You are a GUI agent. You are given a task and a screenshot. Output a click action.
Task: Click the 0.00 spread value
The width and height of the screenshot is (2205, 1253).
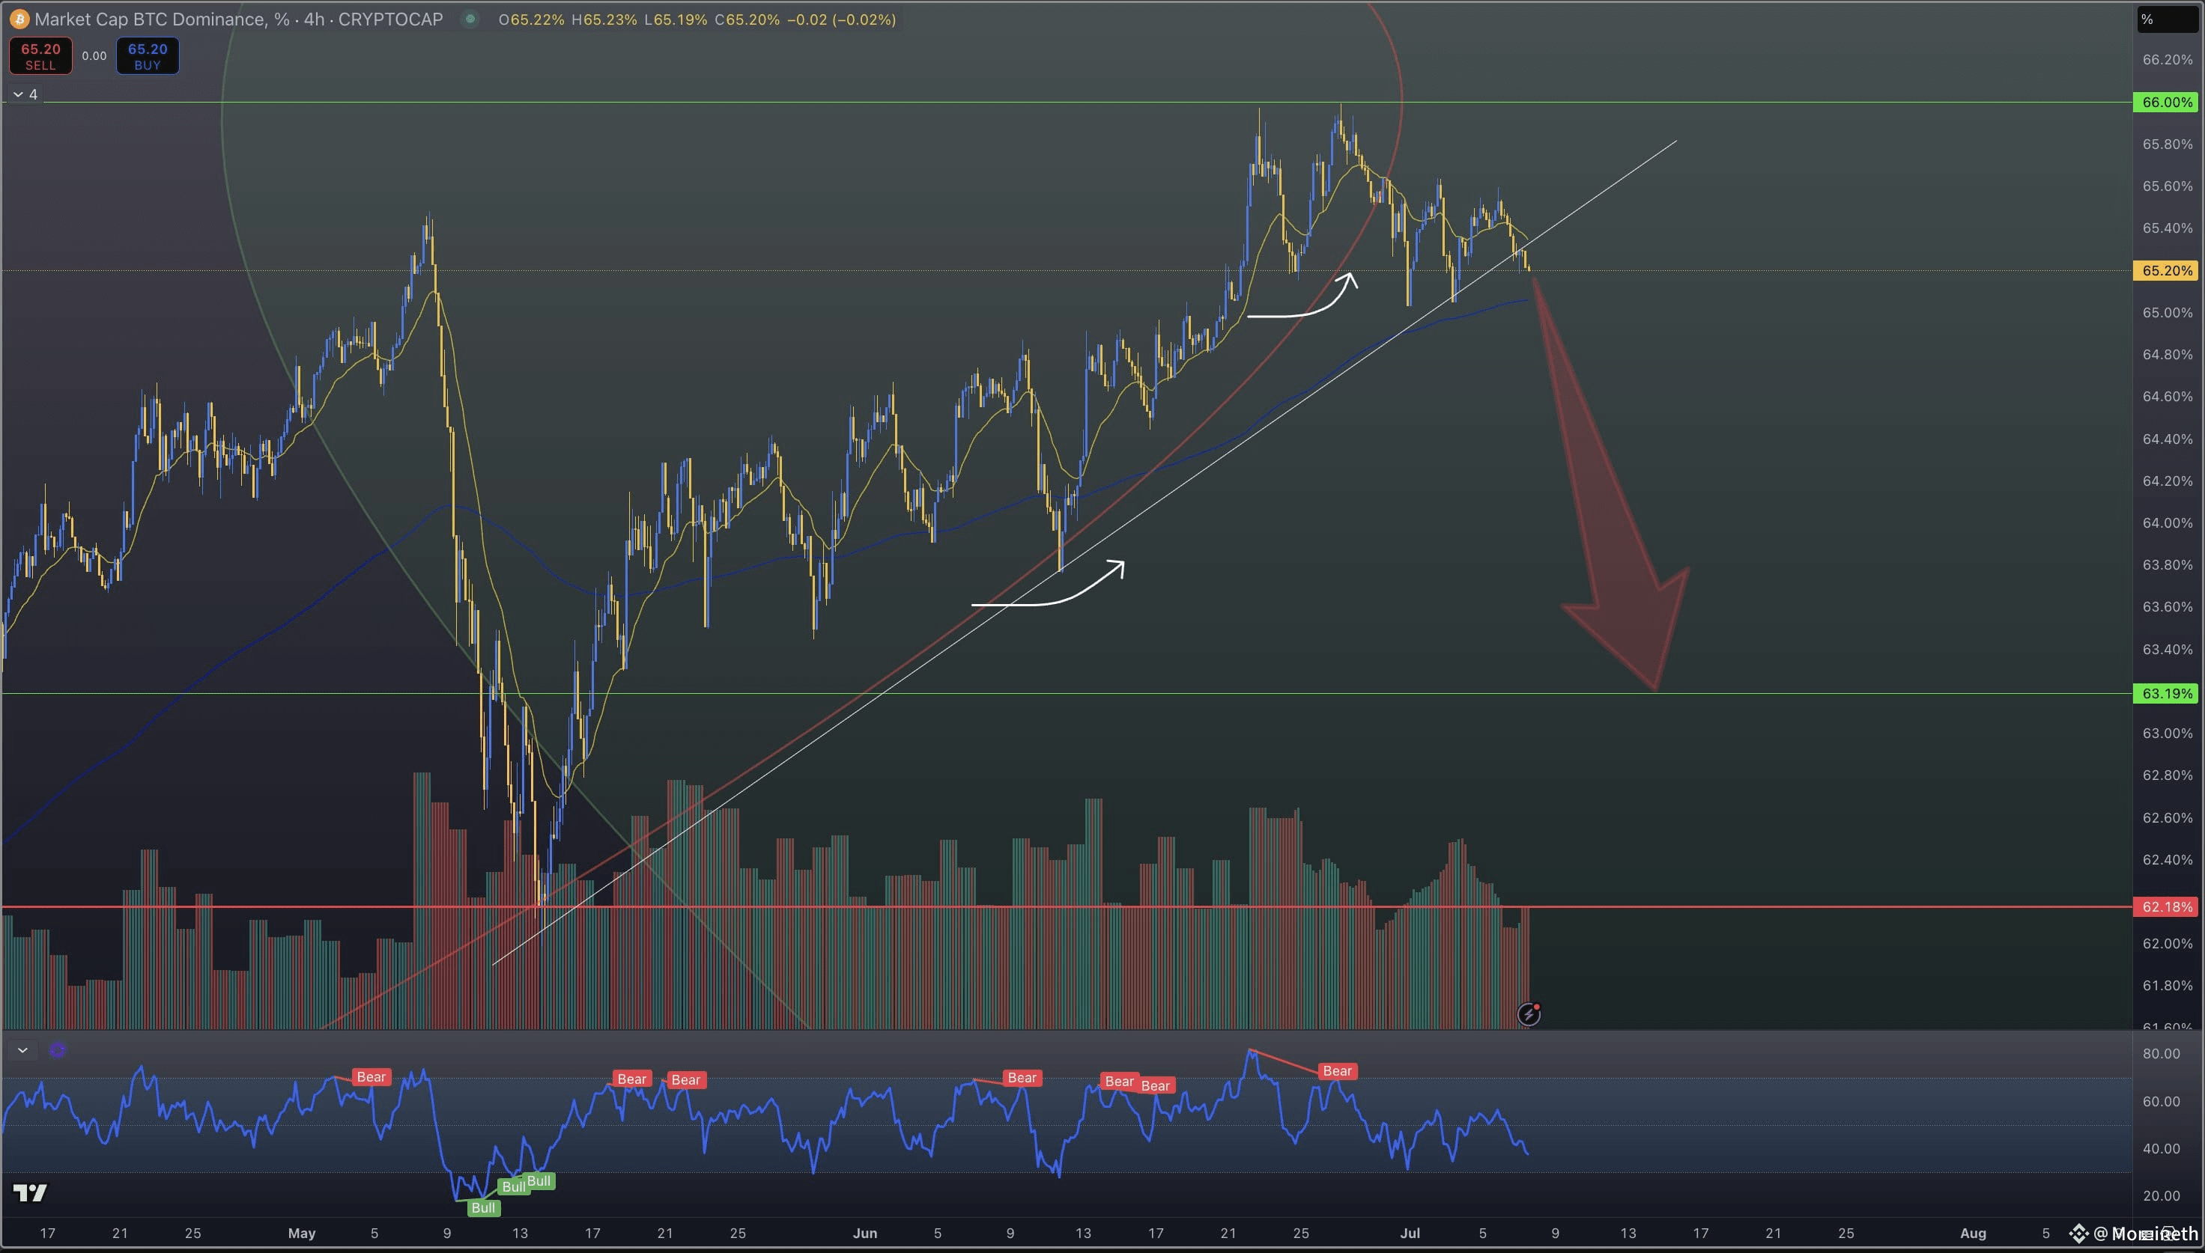pos(94,56)
